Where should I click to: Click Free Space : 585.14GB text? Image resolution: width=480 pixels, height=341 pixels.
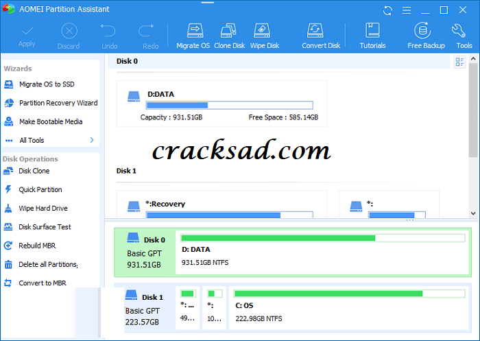coord(283,117)
